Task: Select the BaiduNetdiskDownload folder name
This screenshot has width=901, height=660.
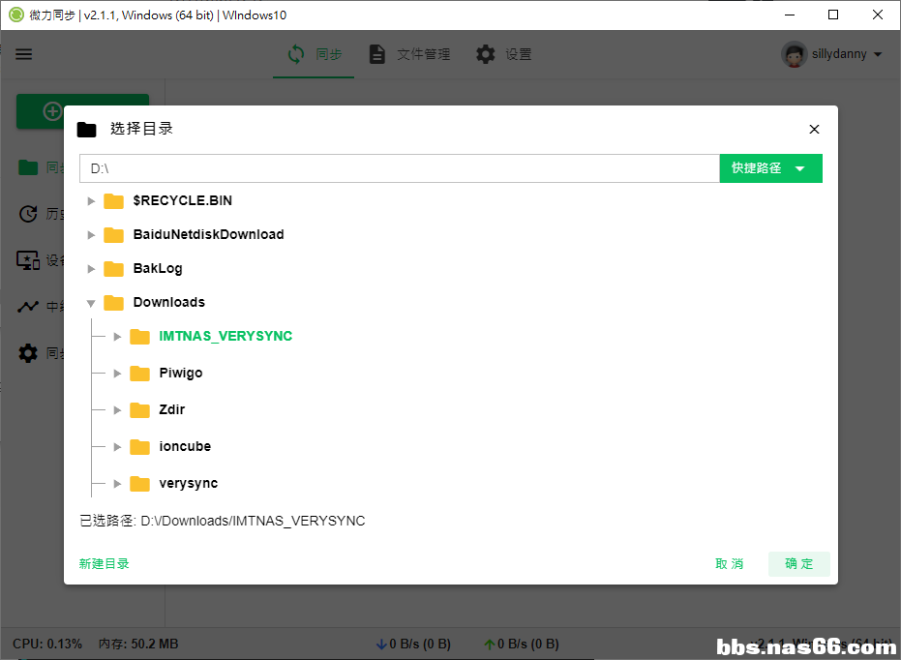Action: pos(209,235)
